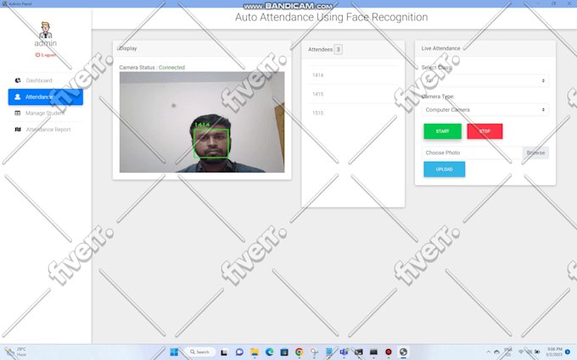Open Microsoft Store from taskbar
This screenshot has height=360, width=577.
pyautogui.click(x=284, y=352)
